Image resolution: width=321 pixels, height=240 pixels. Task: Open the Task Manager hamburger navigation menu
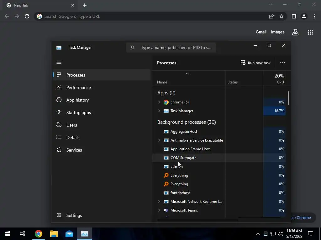(59, 62)
